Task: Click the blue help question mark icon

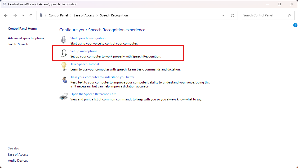Action: point(295,25)
